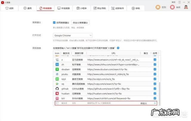
Task: Click the plus icon to add search engine
Action: click(155, 103)
